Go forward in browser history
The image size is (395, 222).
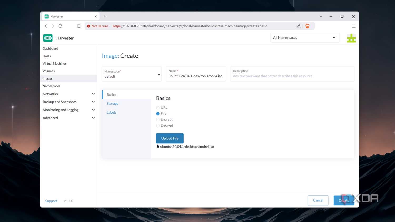(x=53, y=26)
